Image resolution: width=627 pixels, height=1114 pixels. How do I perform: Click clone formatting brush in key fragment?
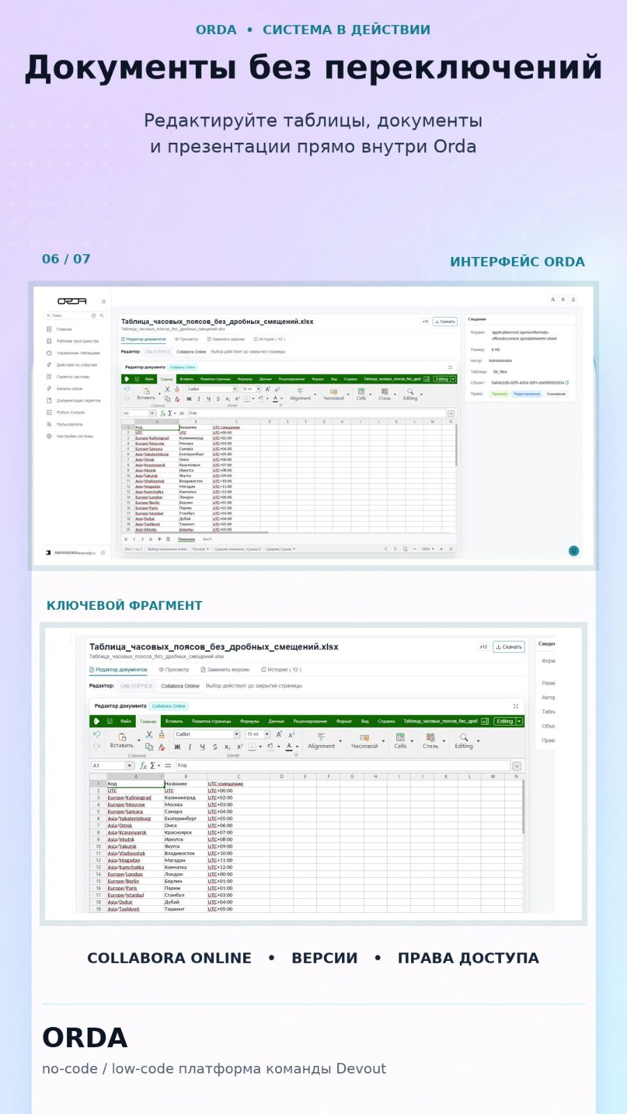(162, 735)
